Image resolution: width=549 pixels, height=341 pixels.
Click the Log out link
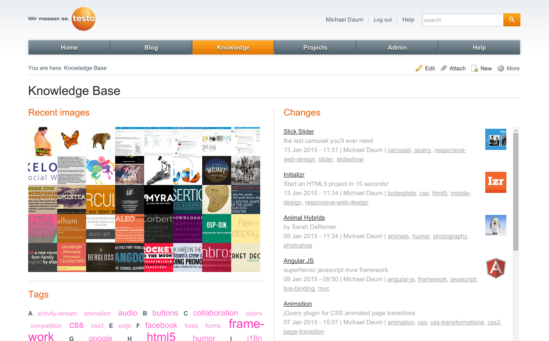point(382,20)
